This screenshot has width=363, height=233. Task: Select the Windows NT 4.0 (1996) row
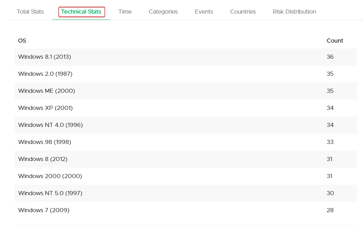click(51, 125)
